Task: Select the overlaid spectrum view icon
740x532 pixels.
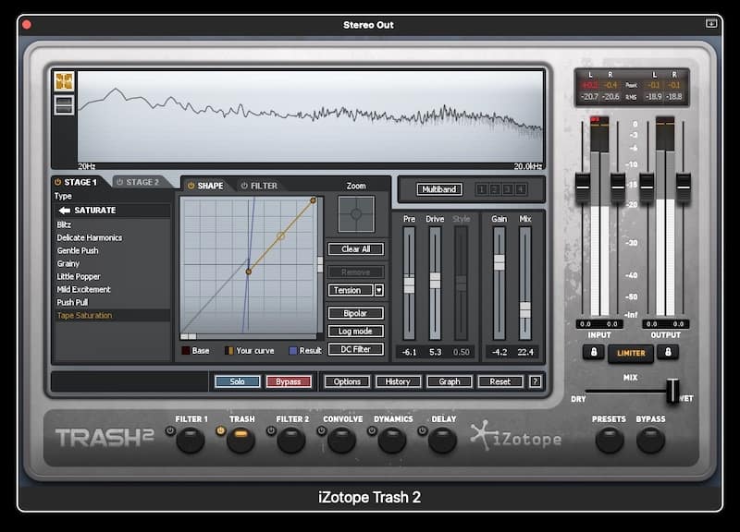Action: 64,81
